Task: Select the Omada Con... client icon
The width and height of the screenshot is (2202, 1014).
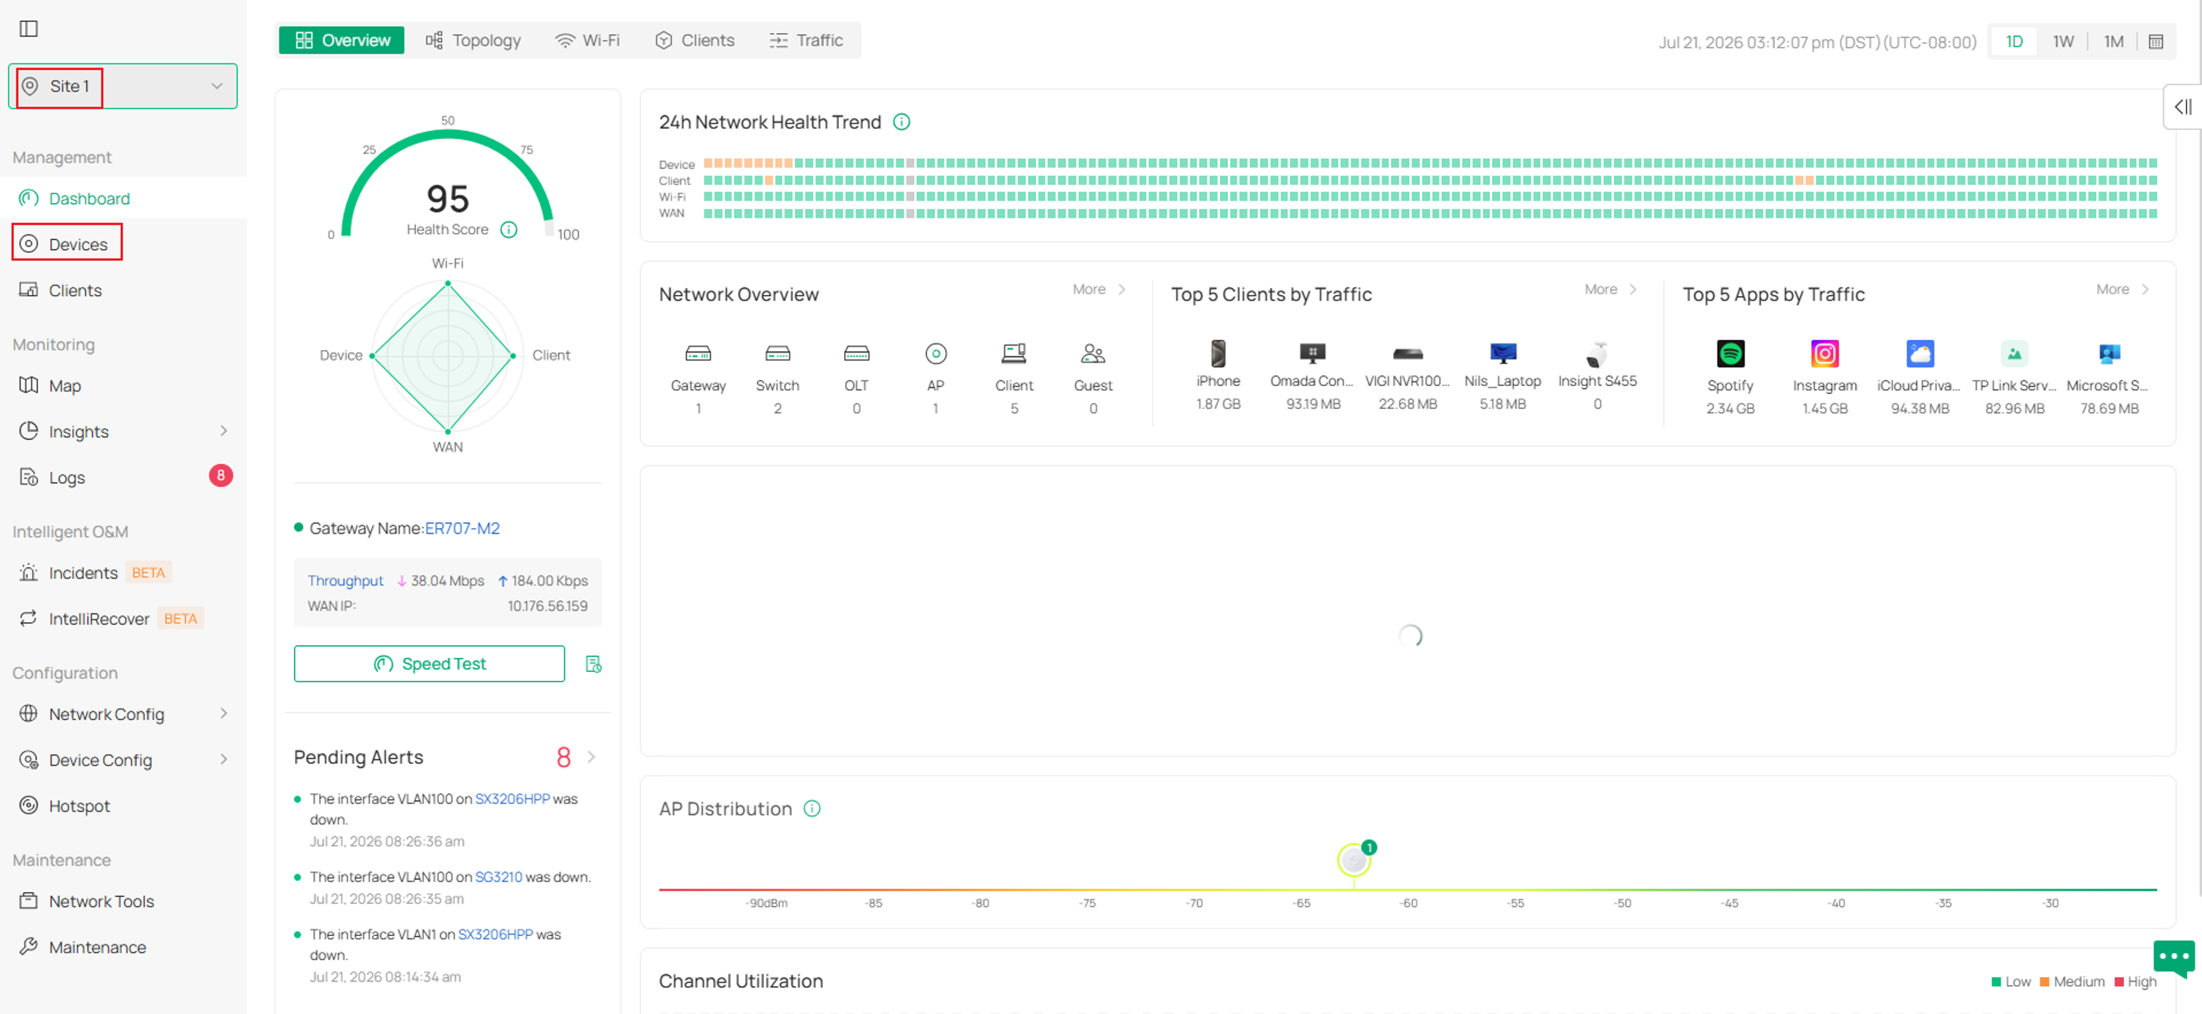Action: coord(1313,353)
